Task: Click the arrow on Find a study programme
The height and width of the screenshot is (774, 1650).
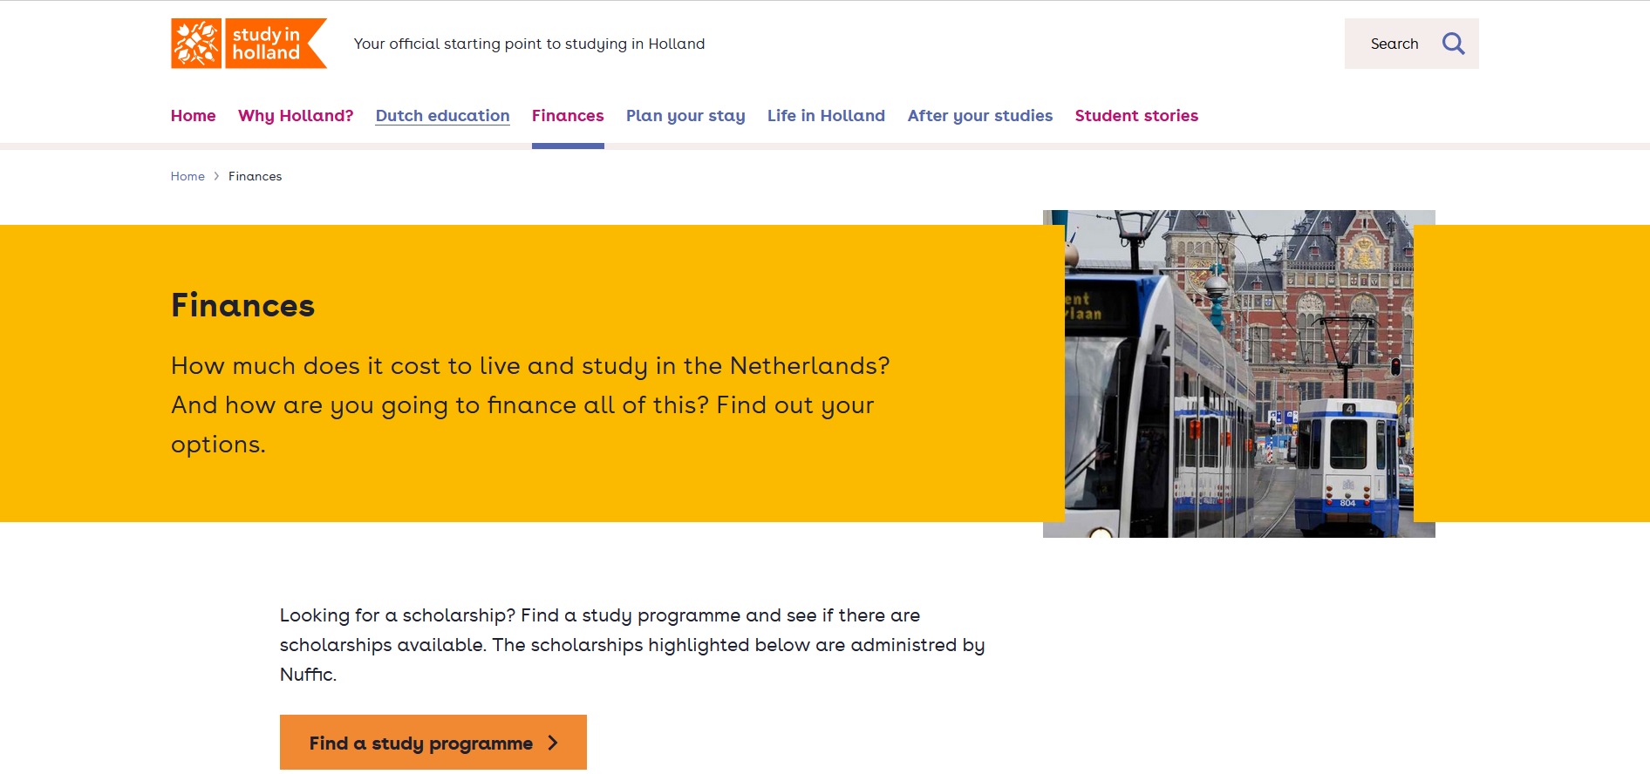Action: pos(552,743)
